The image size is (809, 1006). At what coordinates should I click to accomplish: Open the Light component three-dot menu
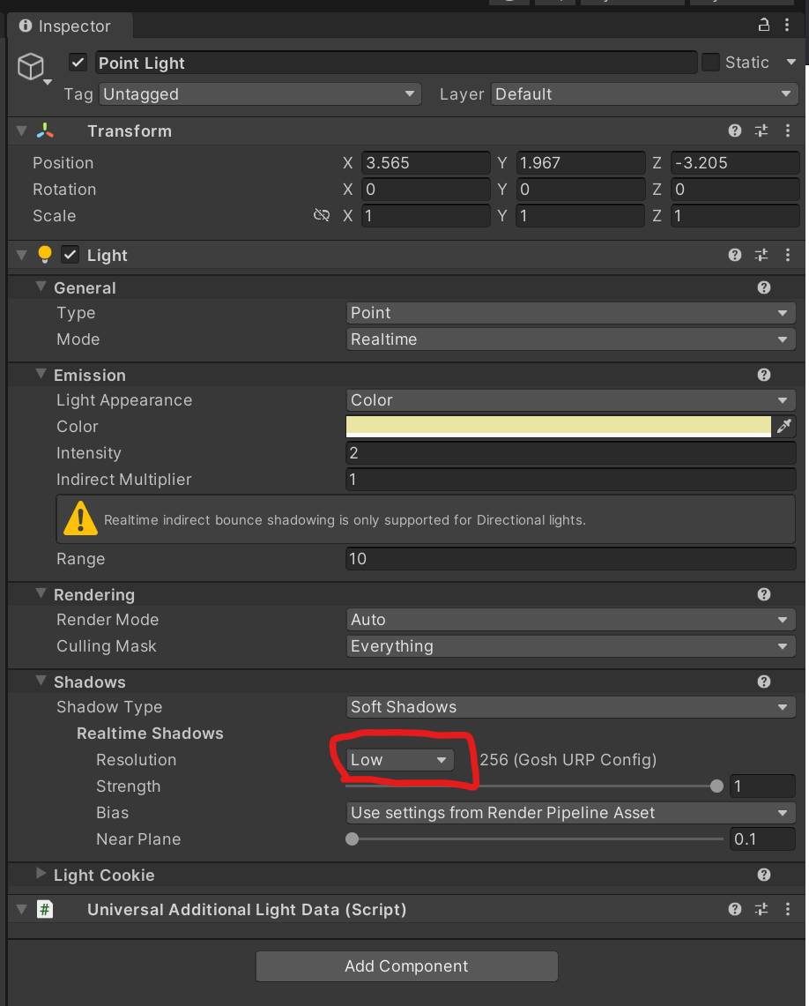[x=788, y=255]
